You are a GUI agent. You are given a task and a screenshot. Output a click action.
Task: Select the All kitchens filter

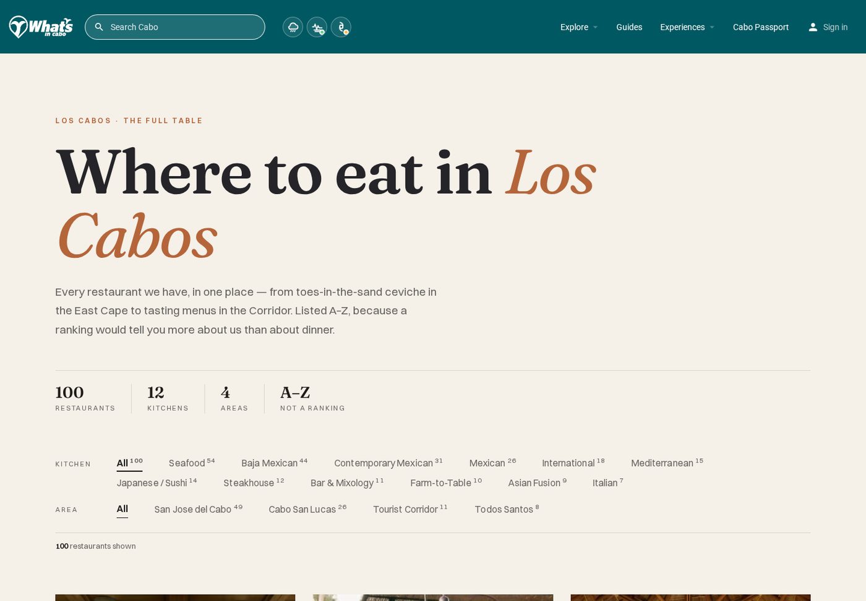click(129, 463)
